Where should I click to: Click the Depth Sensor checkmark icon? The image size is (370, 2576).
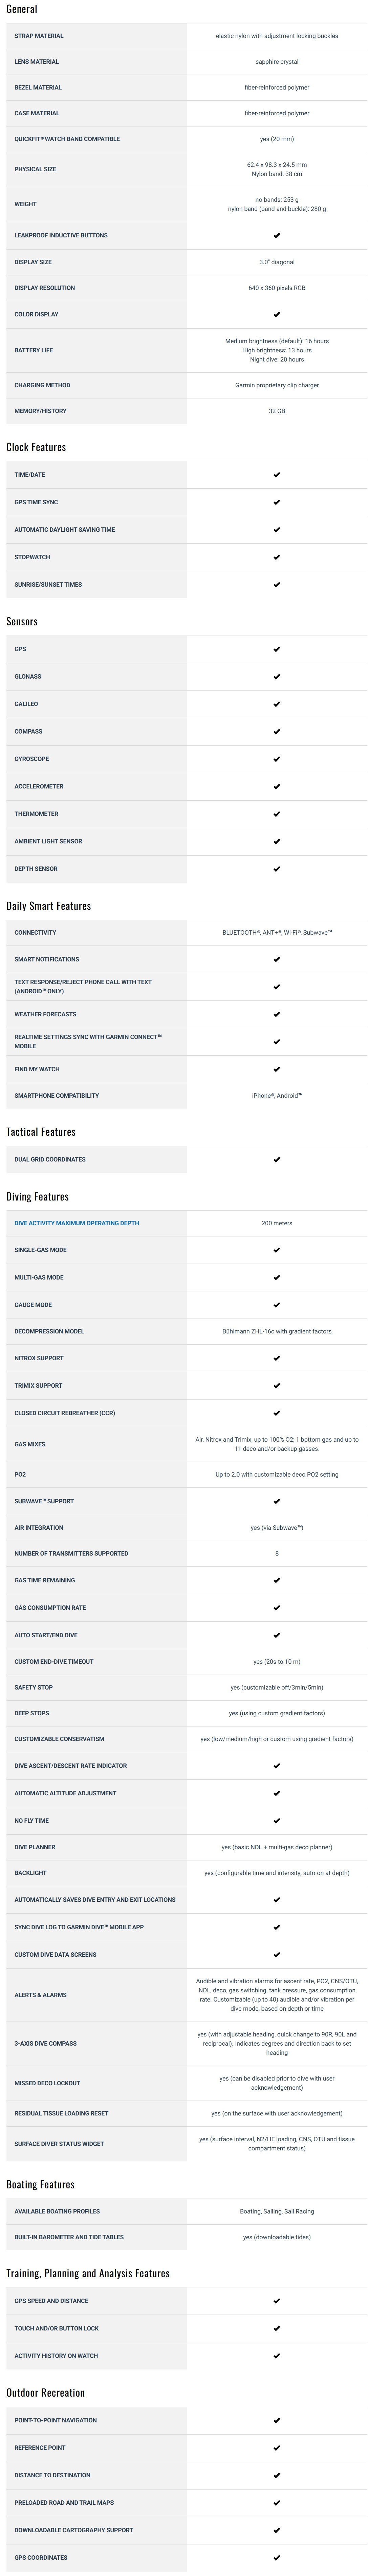276,869
